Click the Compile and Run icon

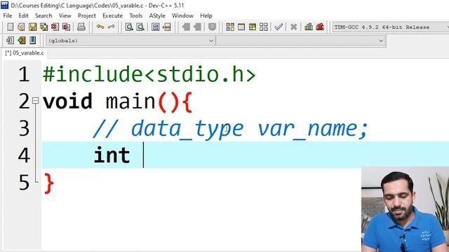coord(253,27)
